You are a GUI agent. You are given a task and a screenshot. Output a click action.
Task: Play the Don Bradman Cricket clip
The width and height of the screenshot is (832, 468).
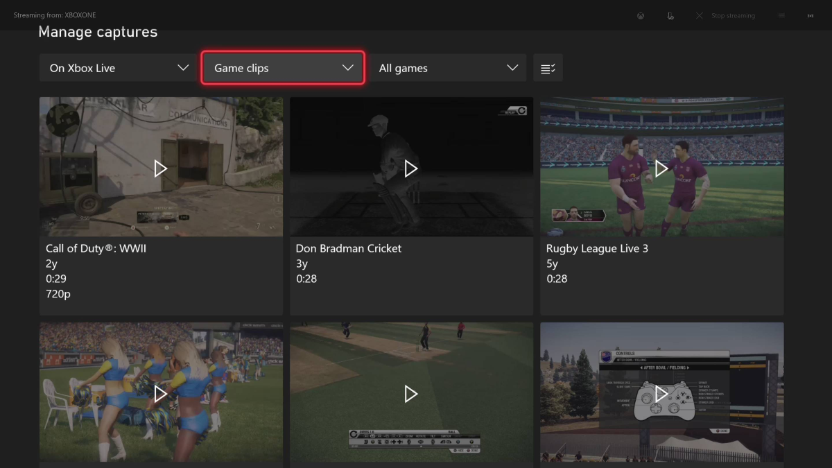(411, 168)
